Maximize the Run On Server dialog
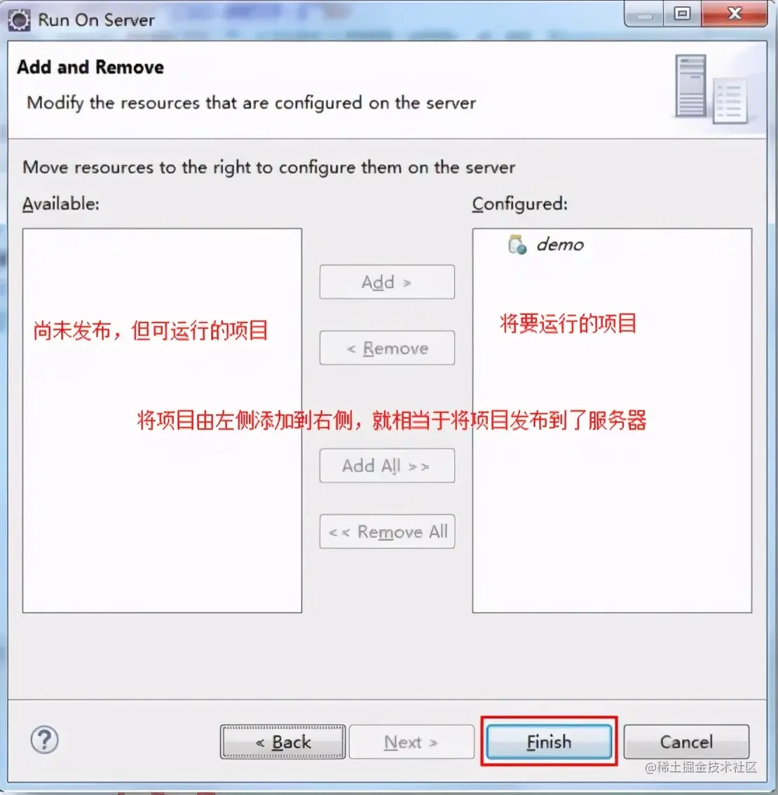Image resolution: width=778 pixels, height=795 pixels. [682, 14]
